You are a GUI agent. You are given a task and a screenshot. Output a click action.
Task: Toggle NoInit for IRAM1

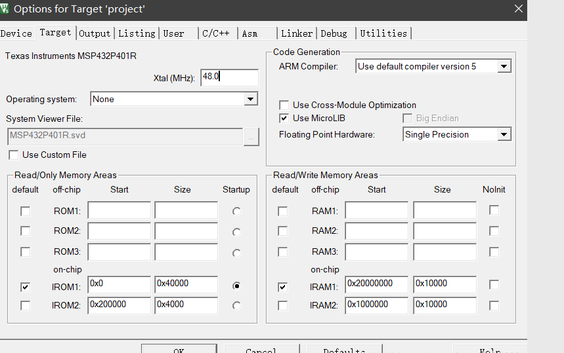(494, 285)
